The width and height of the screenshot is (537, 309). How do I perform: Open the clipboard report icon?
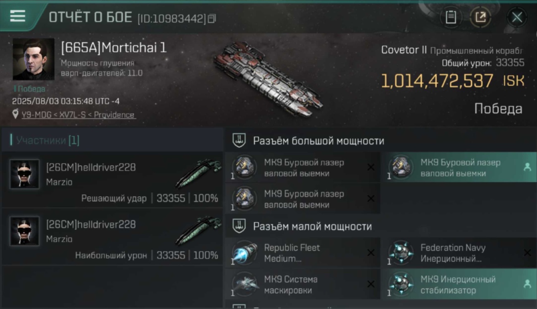point(451,17)
